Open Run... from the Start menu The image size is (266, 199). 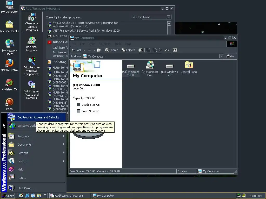coord(36,178)
